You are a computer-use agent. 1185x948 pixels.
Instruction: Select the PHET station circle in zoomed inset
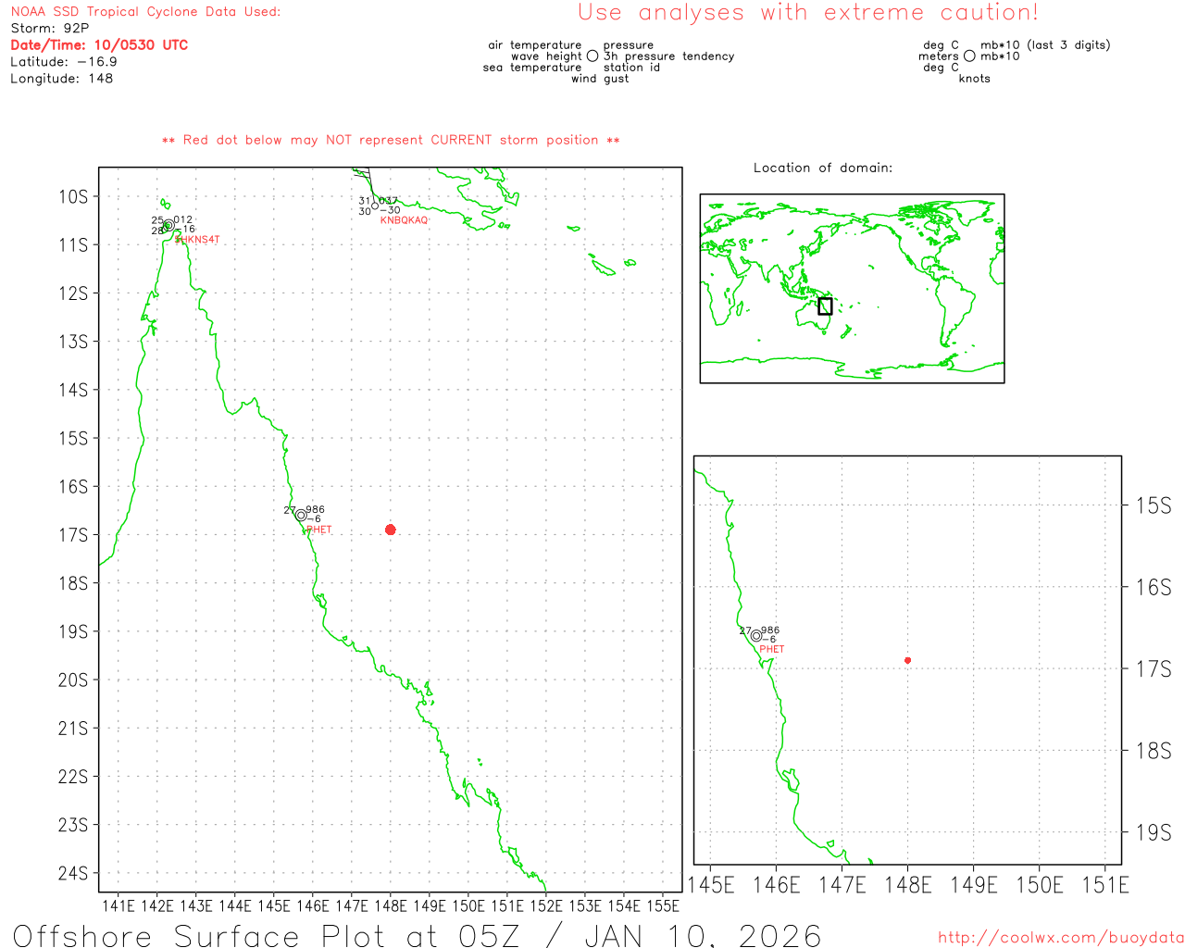coord(756,636)
